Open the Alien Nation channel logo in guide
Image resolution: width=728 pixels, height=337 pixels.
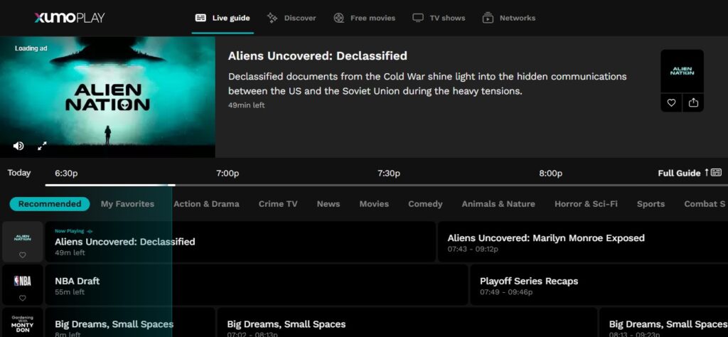pos(22,237)
